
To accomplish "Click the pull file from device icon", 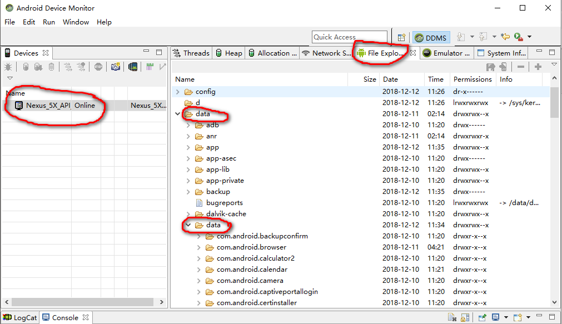I will pos(490,67).
